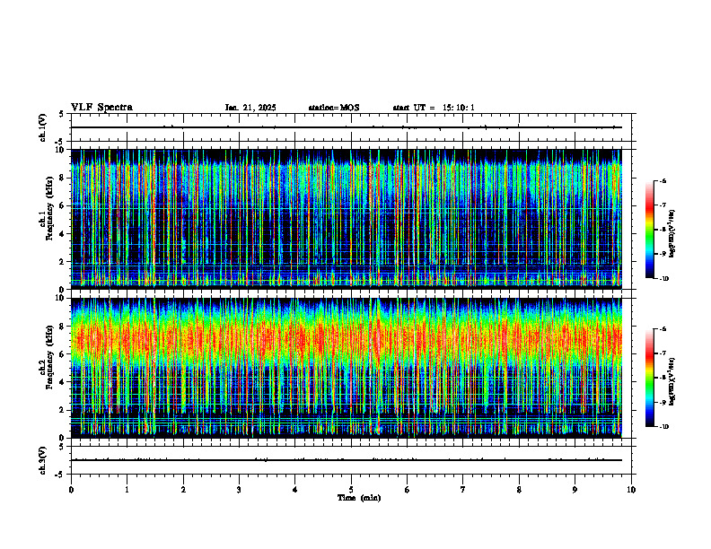Click time axis tick label '6'
Image resolution: width=711 pixels, height=549 pixels.
407,490
